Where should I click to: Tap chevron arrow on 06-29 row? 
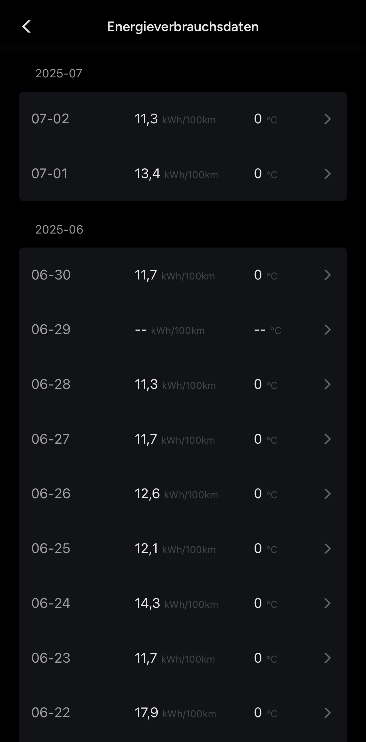pos(327,329)
